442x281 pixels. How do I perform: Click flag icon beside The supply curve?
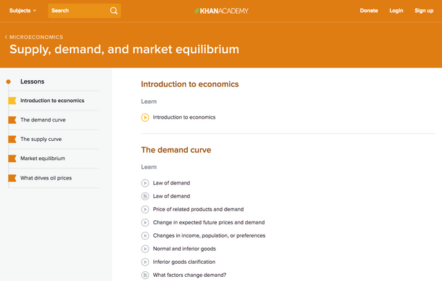(12, 139)
